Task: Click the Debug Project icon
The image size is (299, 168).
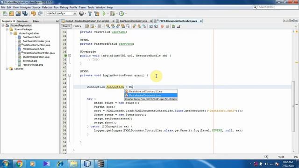Action: (112, 14)
